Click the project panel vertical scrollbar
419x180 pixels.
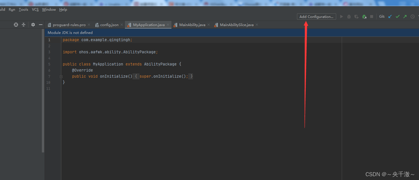coord(43,90)
